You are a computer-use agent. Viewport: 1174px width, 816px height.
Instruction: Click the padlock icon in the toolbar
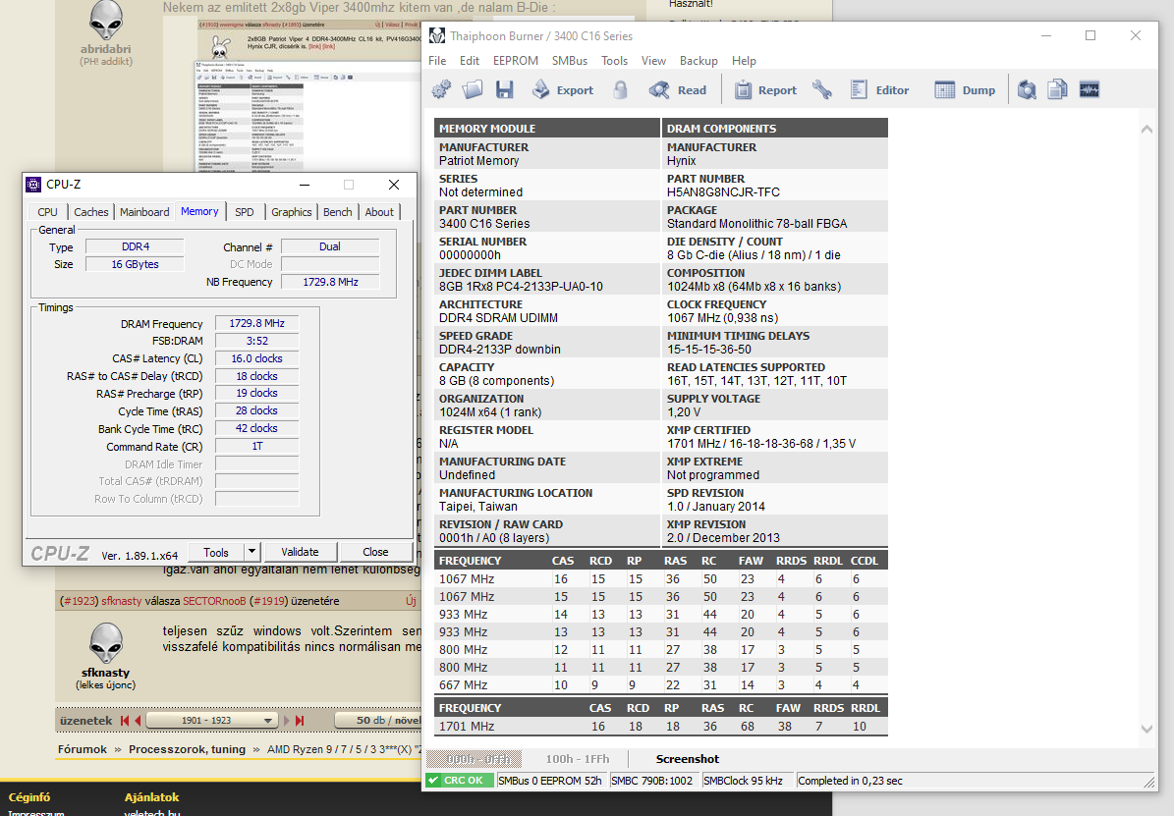(620, 89)
